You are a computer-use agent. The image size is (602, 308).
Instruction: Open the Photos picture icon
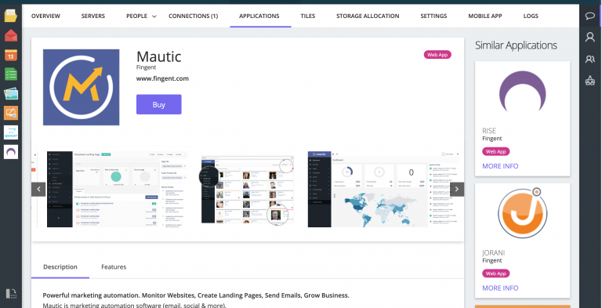pos(11,94)
